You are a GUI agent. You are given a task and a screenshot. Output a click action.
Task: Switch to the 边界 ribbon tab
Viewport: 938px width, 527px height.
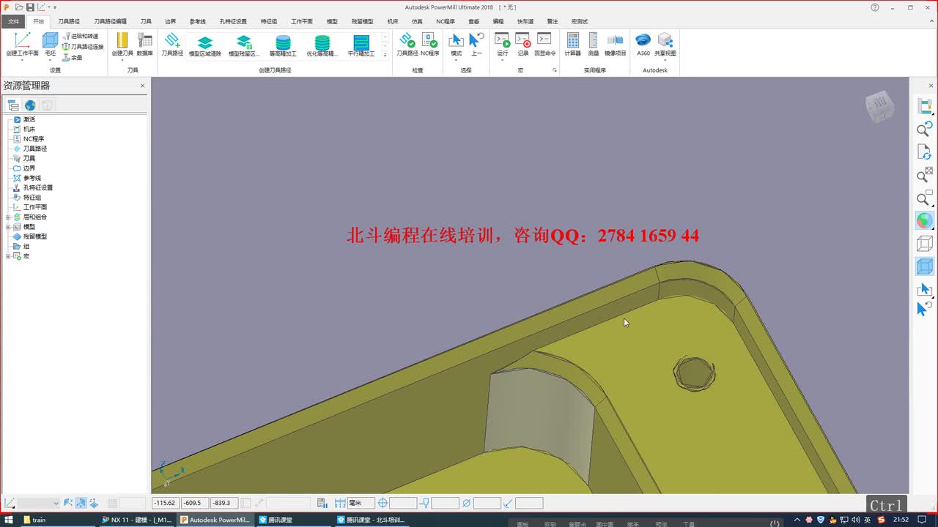170,21
